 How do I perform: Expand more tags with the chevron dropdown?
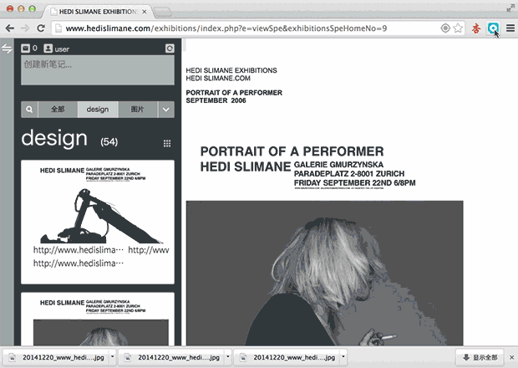[165, 110]
